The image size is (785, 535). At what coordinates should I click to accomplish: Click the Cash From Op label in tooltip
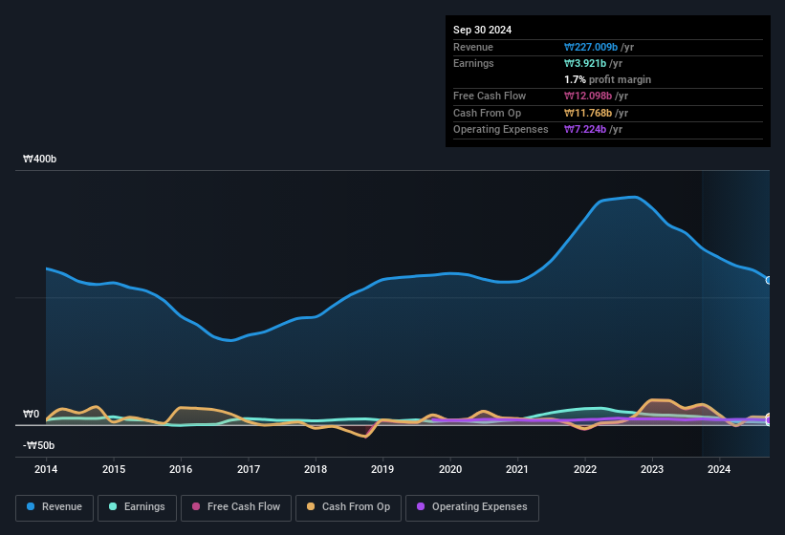487,113
